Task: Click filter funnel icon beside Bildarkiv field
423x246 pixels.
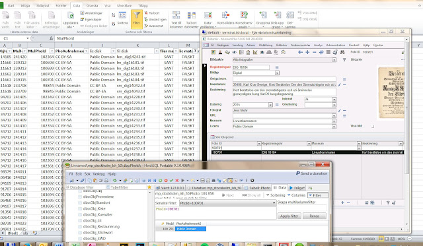Action: coord(344,60)
